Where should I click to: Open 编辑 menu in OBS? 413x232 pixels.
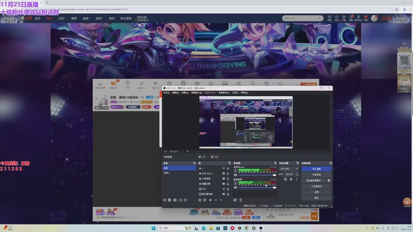click(x=176, y=93)
